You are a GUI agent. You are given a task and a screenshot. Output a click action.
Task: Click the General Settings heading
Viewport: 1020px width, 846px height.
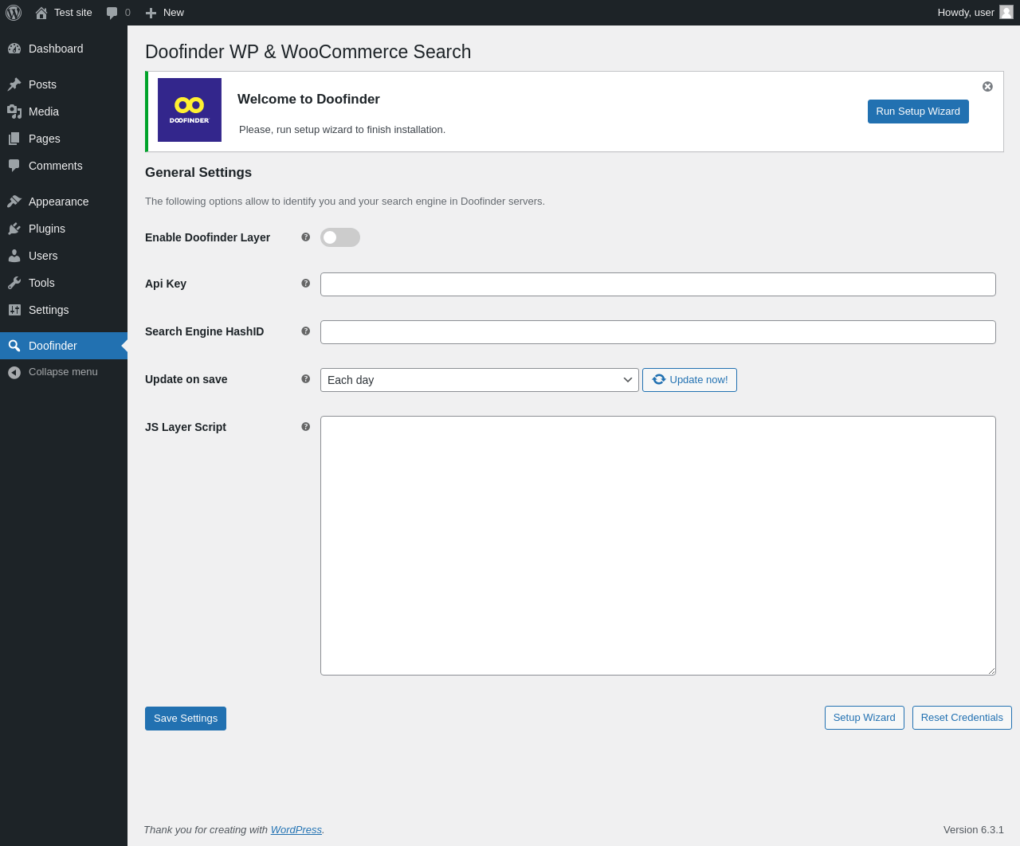198,173
